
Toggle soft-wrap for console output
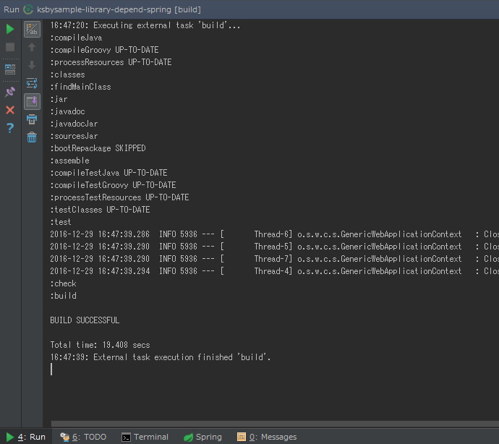32,83
